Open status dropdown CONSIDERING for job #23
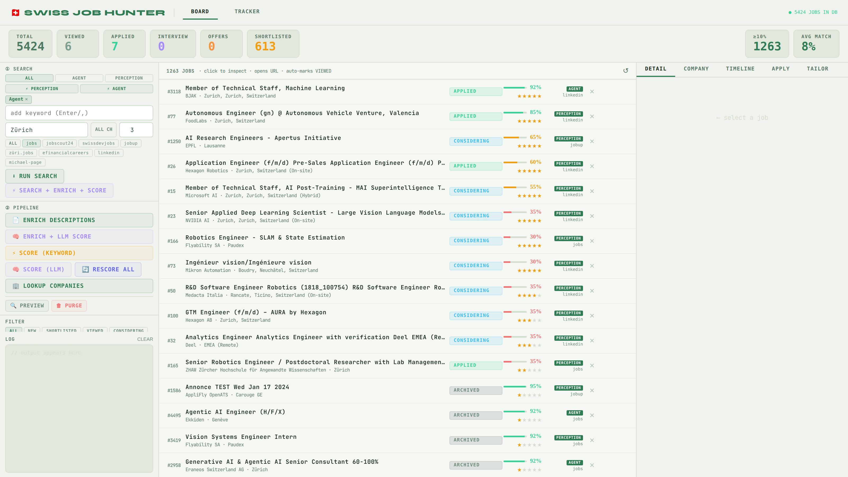Image resolution: width=848 pixels, height=477 pixels. (x=476, y=216)
